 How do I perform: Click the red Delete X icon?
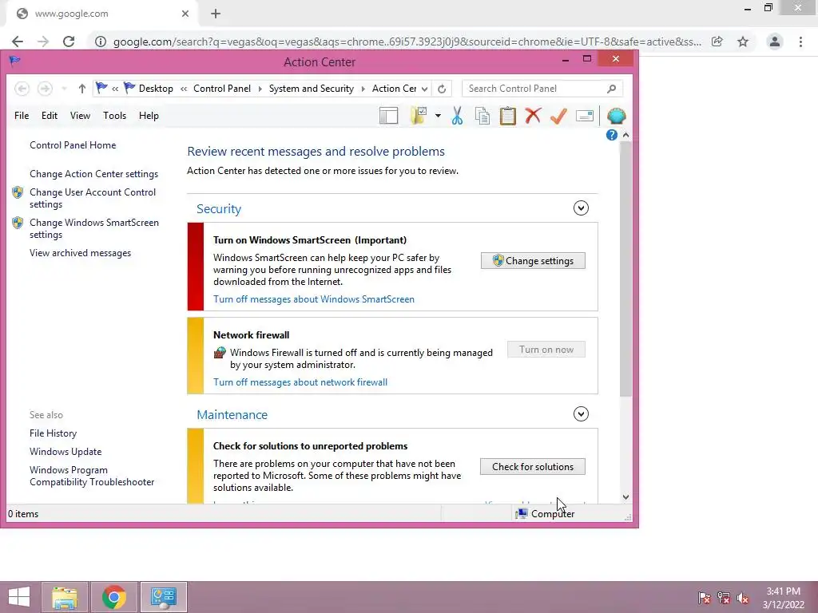(533, 116)
